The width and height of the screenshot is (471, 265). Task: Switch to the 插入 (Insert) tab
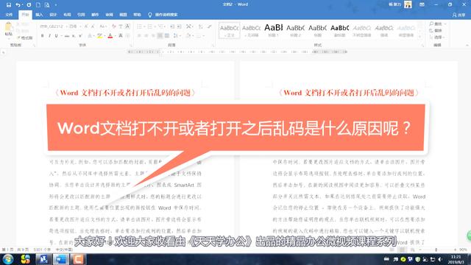[x=39, y=15]
